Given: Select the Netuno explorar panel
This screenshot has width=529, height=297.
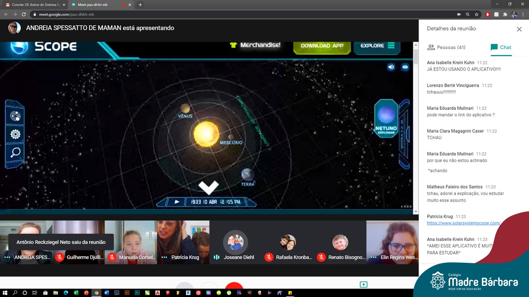Looking at the screenshot, I should click(x=386, y=118).
